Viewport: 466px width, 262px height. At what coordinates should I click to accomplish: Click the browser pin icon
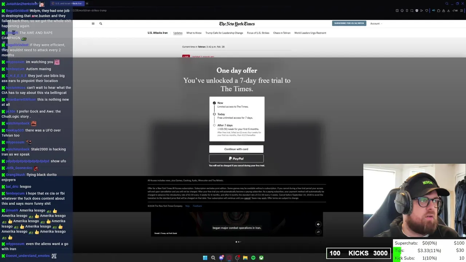[x=407, y=11]
